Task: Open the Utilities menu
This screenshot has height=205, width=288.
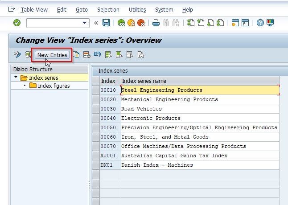Action: tap(137, 10)
